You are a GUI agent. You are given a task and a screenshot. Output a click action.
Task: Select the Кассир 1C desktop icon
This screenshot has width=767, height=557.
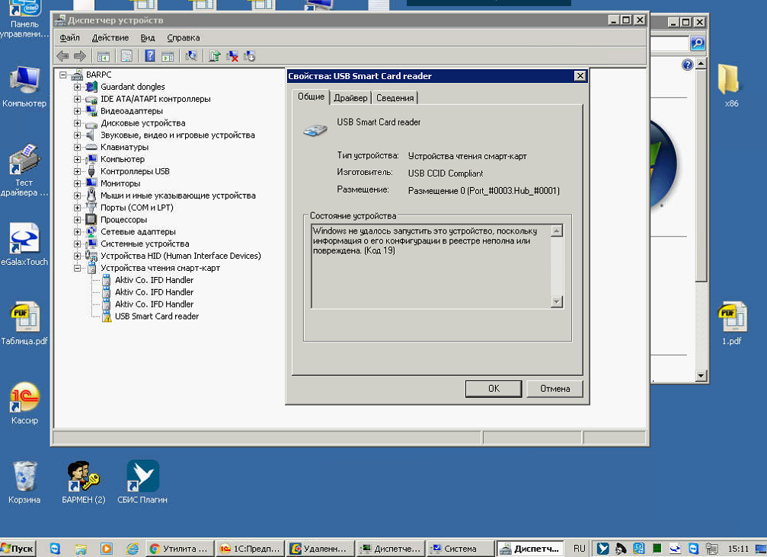click(x=24, y=403)
